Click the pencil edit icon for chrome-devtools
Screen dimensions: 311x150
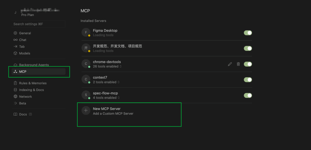coord(230,64)
